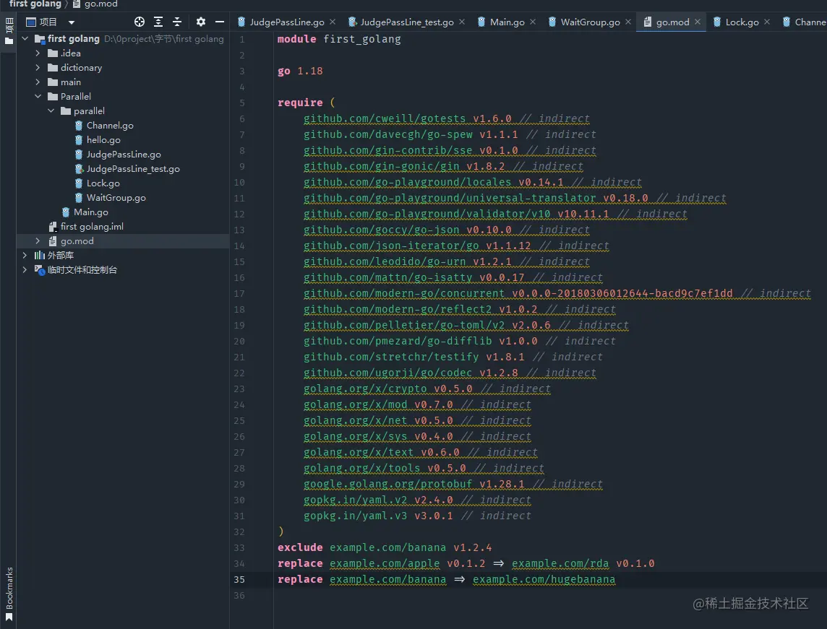The height and width of the screenshot is (629, 827).
Task: Hide the project tool window with minus icon
Action: 220,22
